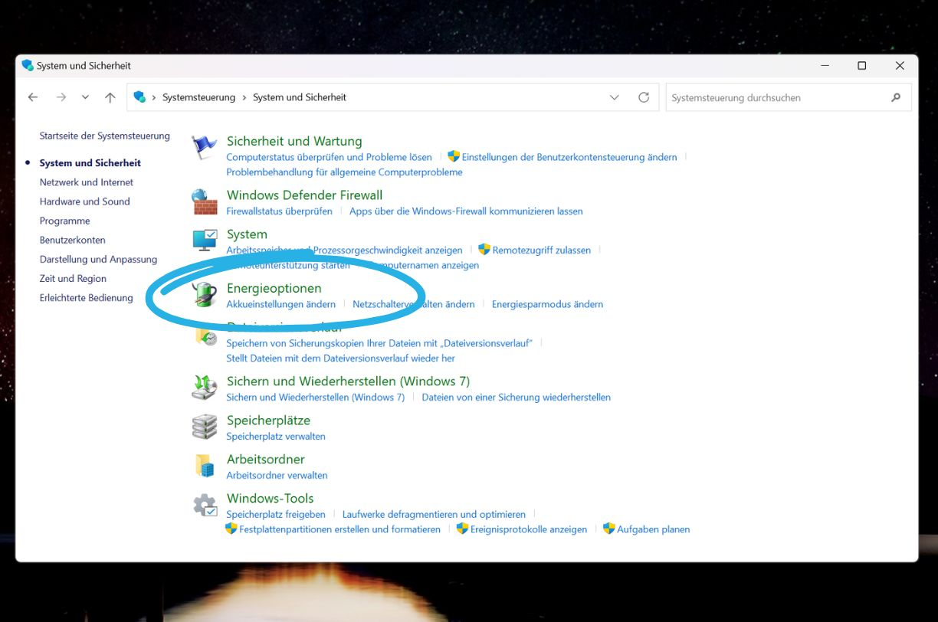The width and height of the screenshot is (938, 622).
Task: Open Startseite der Systemsteuerung
Action: point(105,136)
